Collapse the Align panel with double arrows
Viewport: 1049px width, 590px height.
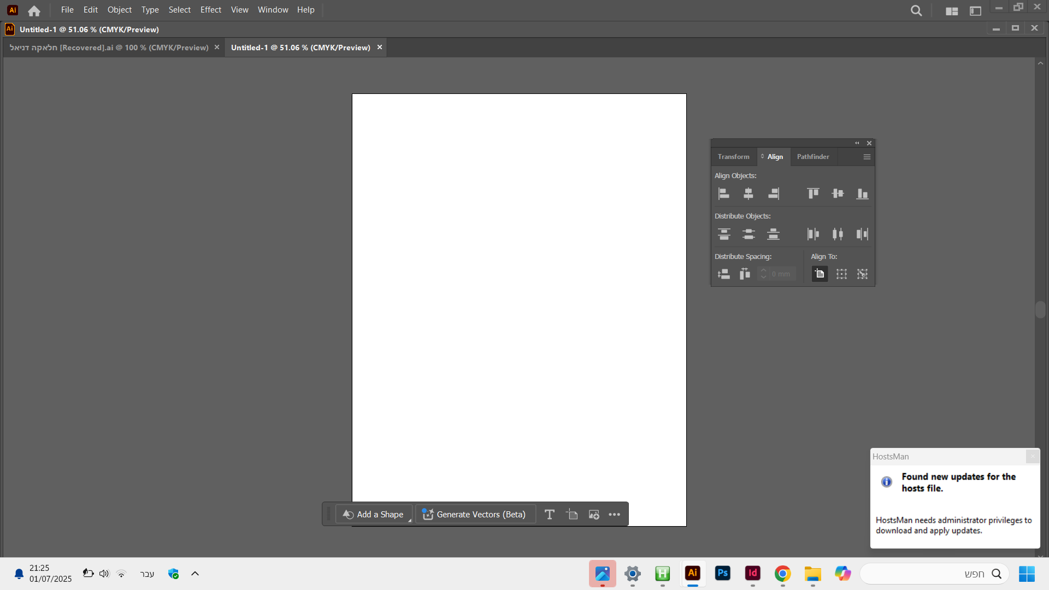tap(857, 143)
